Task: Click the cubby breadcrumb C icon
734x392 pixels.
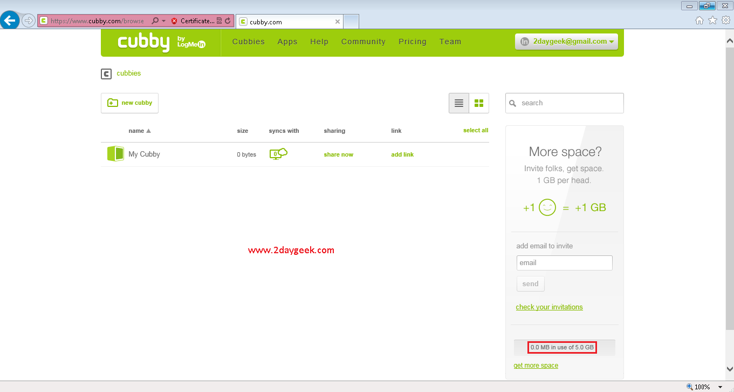Action: (x=106, y=74)
